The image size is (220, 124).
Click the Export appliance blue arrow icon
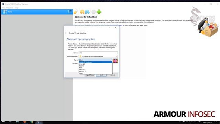click(87, 12)
